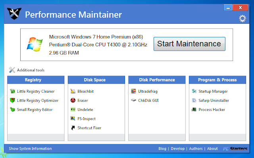Close the Performance Maintainer window

click(240, 8)
